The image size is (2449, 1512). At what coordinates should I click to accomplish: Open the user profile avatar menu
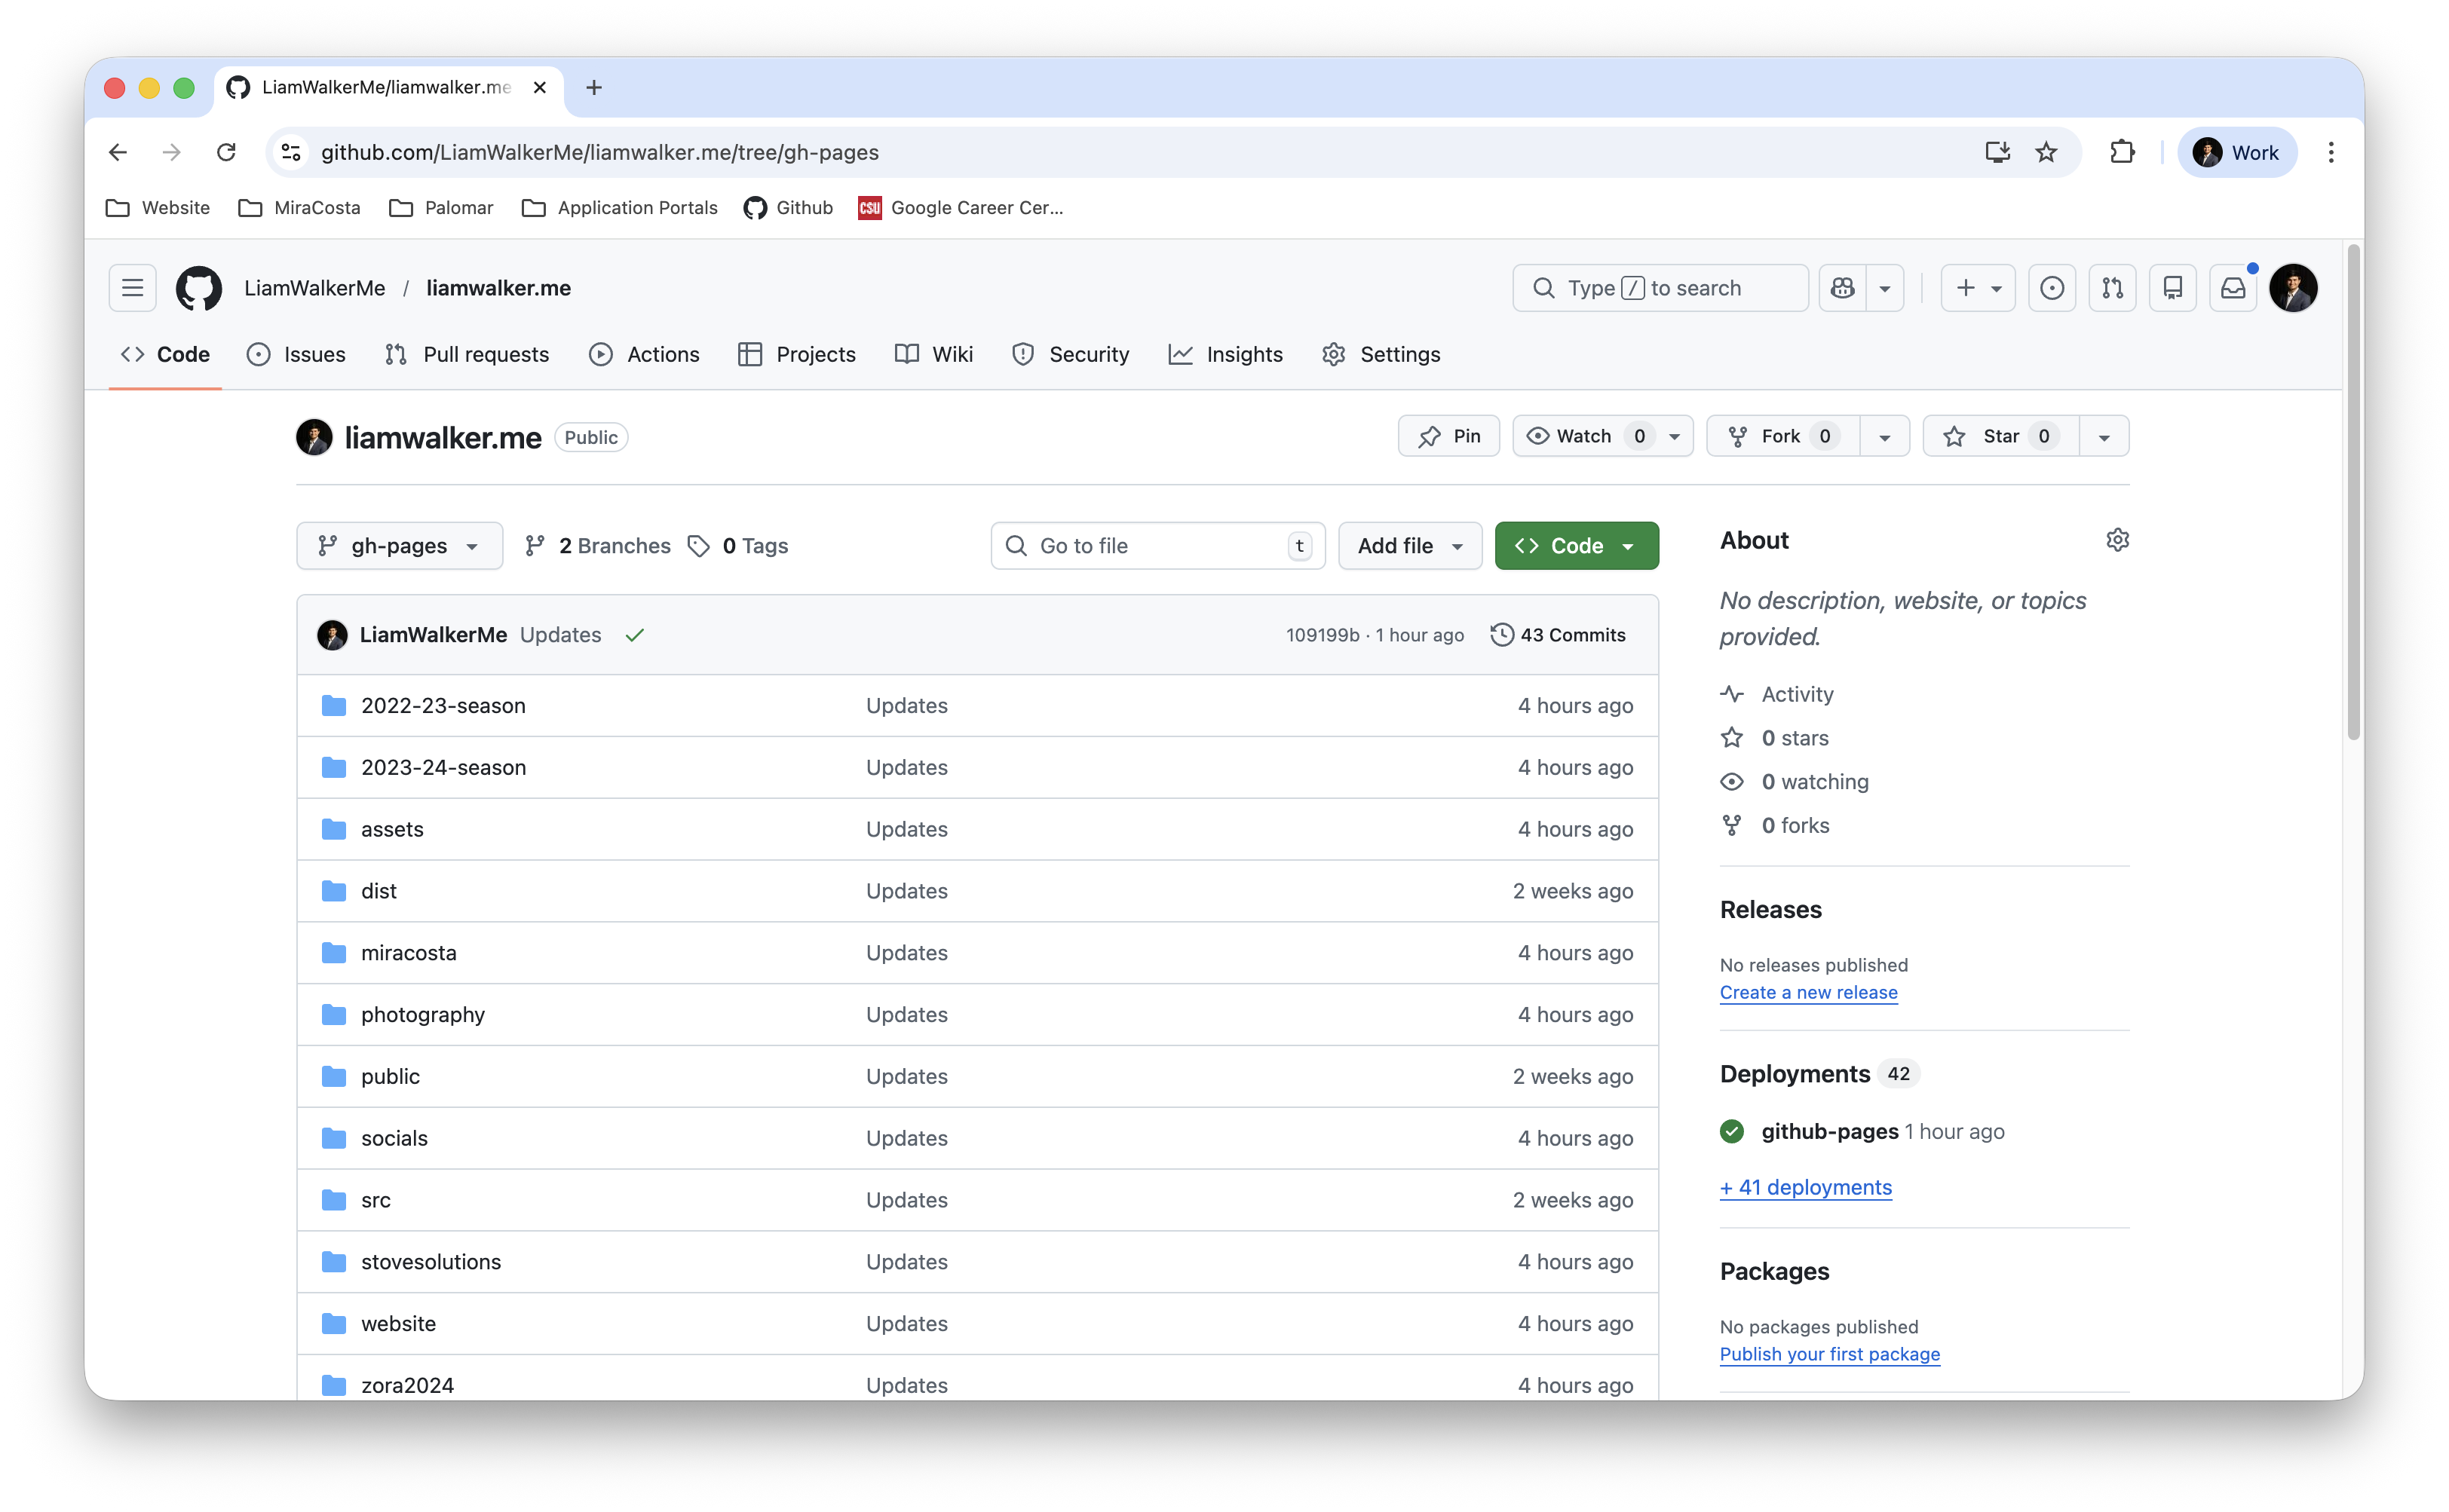click(2293, 288)
